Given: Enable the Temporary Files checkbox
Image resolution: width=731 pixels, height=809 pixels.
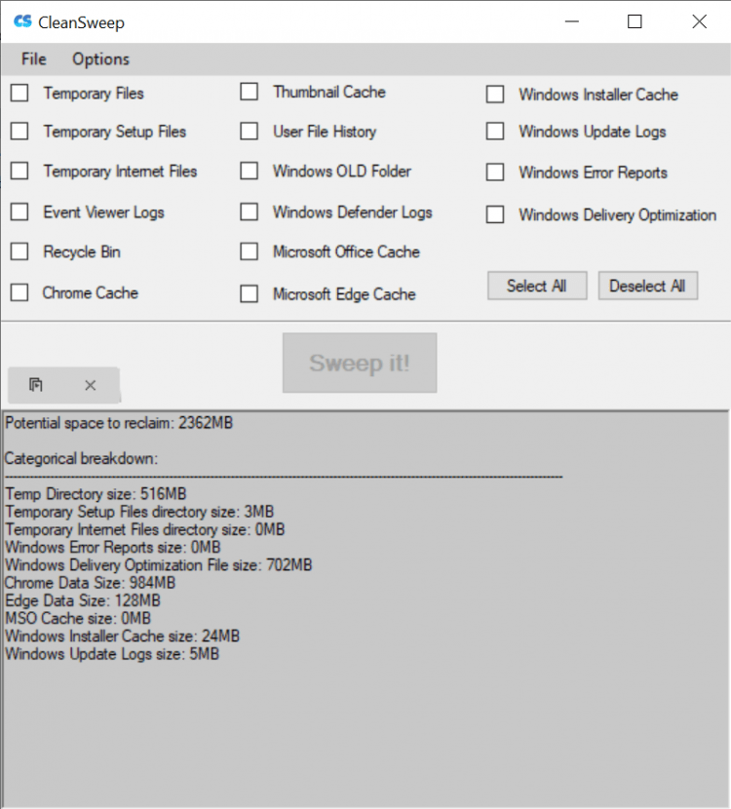Looking at the screenshot, I should pyautogui.click(x=19, y=94).
